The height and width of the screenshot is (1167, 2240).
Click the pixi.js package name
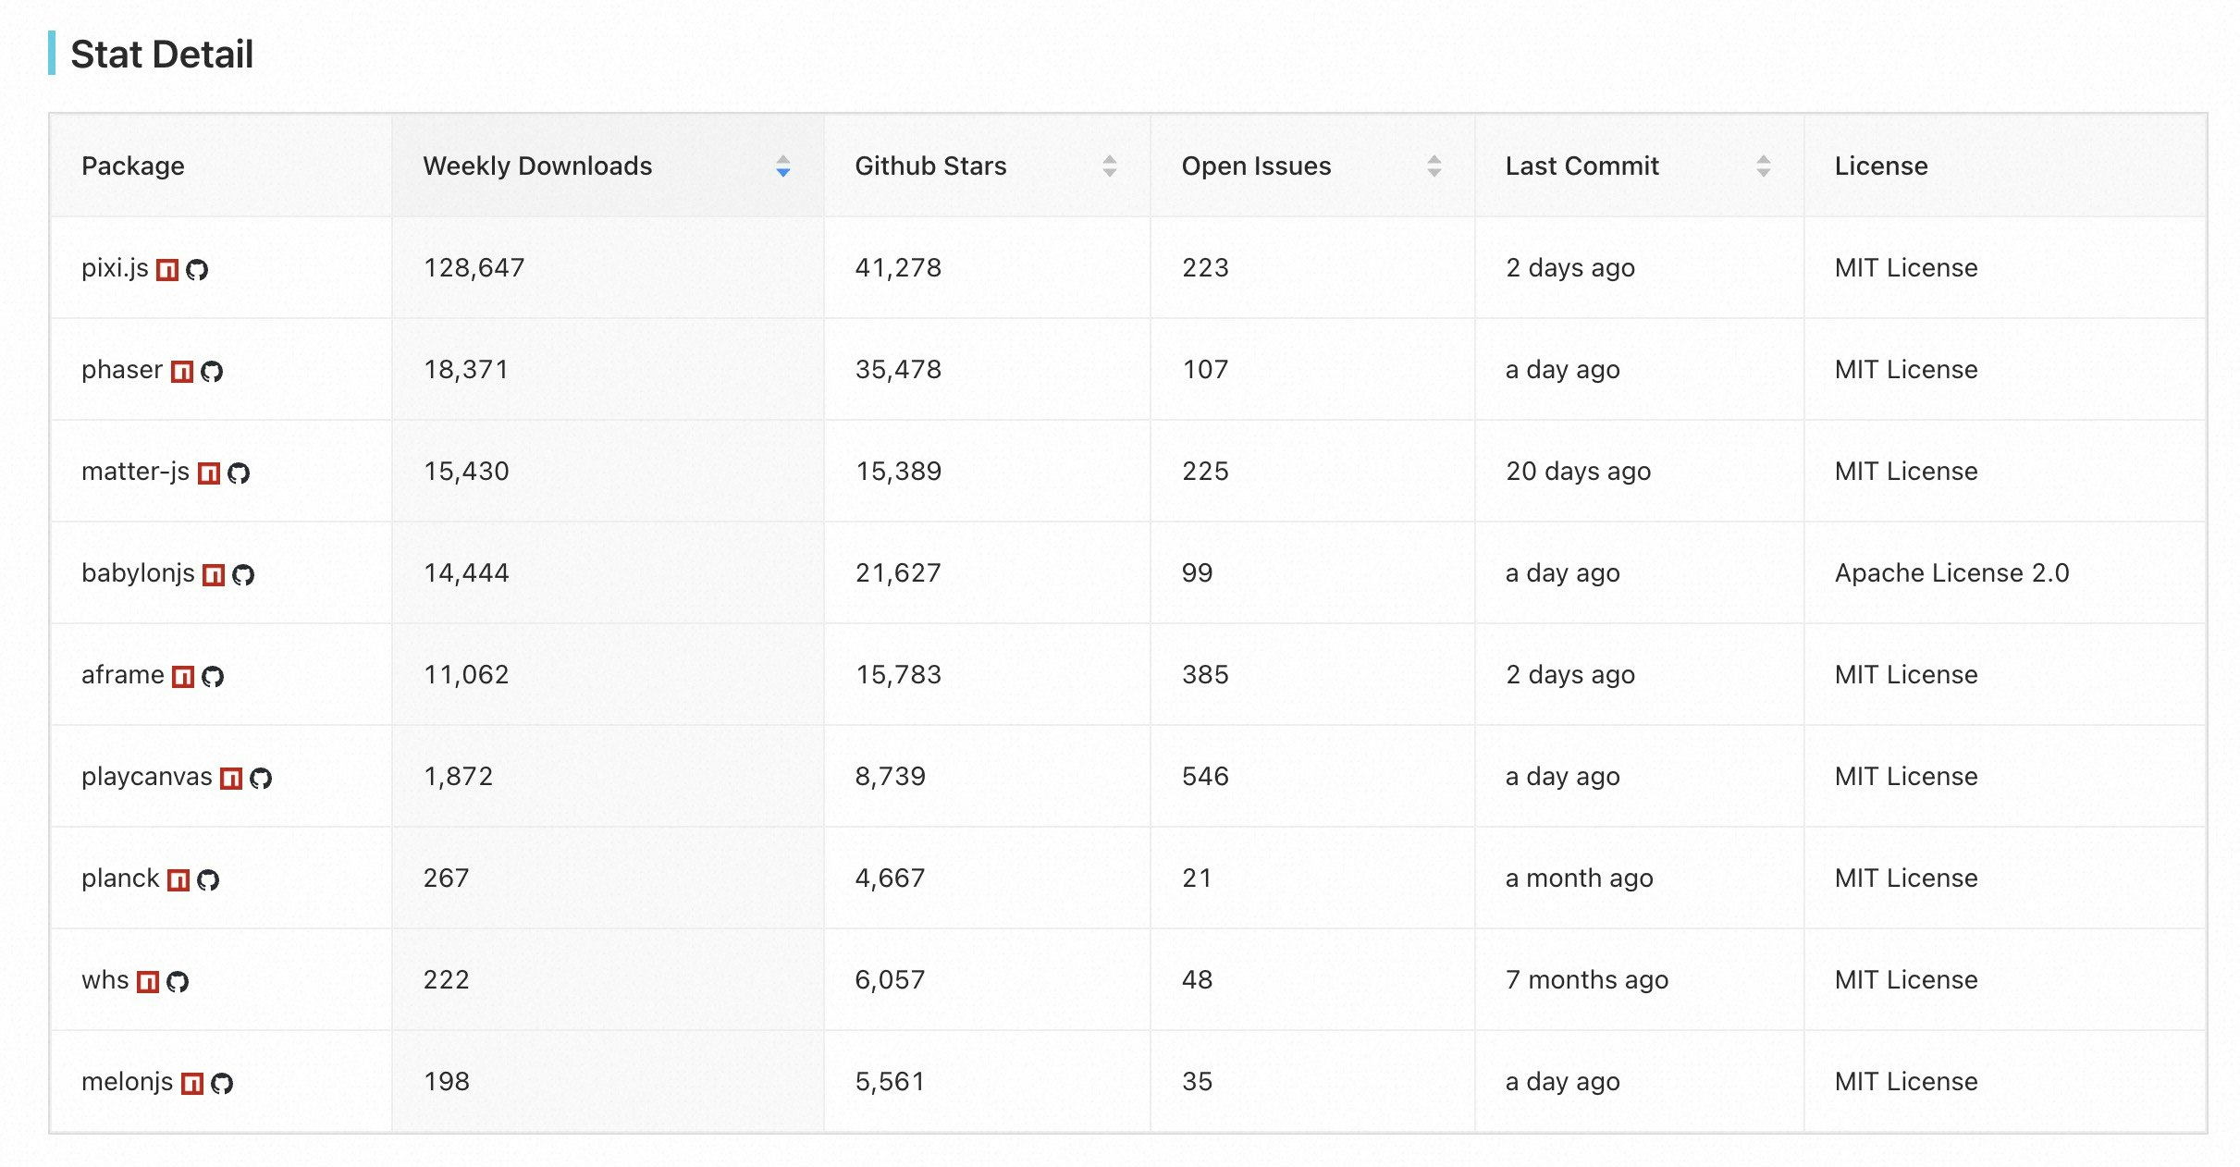[116, 268]
